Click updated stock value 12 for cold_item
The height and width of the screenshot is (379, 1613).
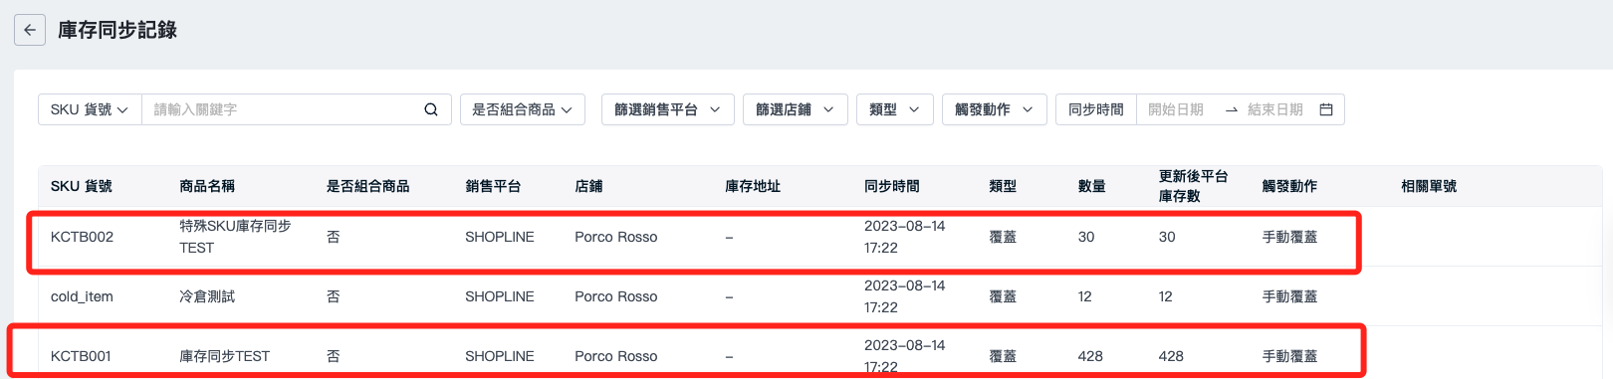click(1166, 296)
